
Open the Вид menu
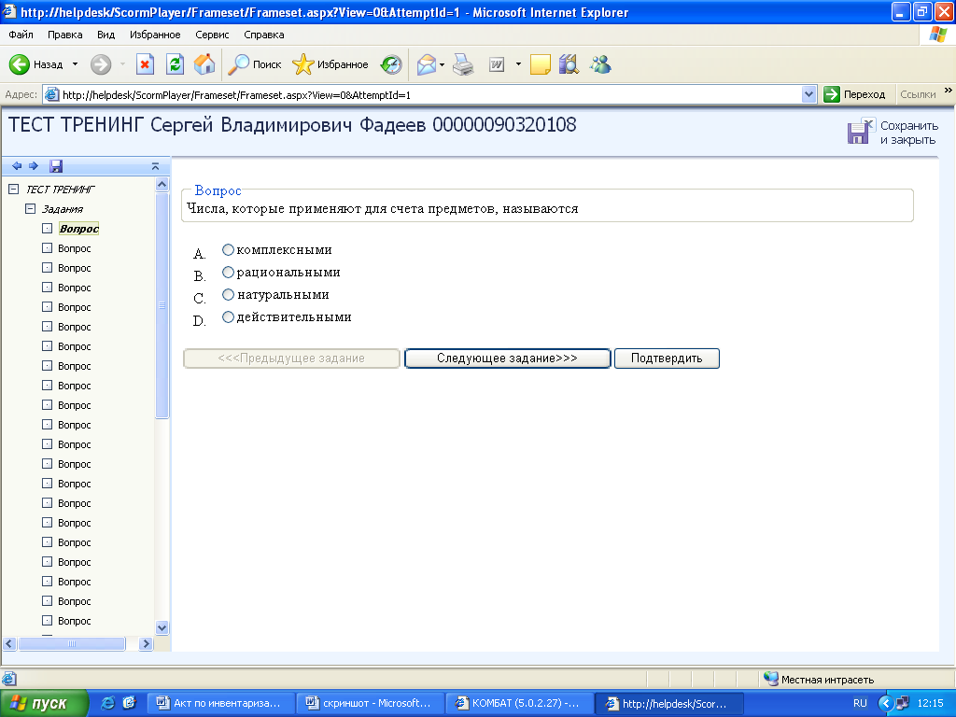coord(106,35)
